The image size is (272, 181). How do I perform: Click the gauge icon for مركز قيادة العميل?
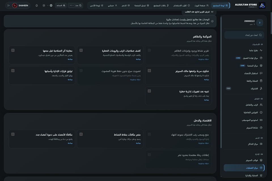click(x=261, y=58)
